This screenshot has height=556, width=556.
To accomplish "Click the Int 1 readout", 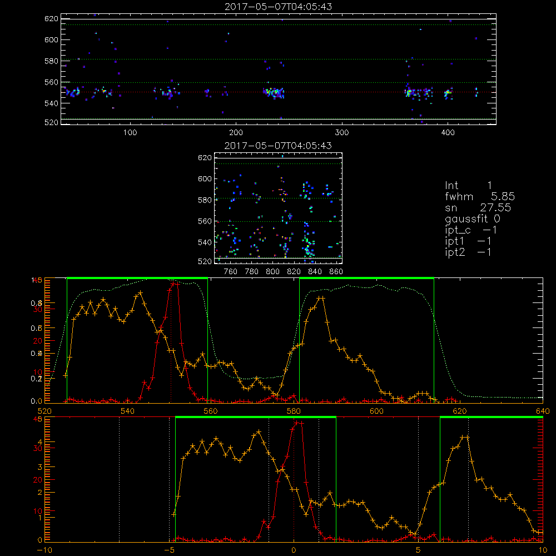I will [x=468, y=186].
